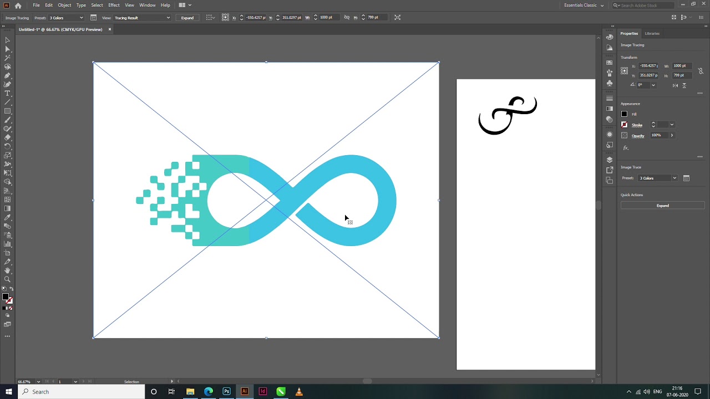Expand the Opacity slider arrow
This screenshot has width=710, height=399.
click(x=672, y=135)
